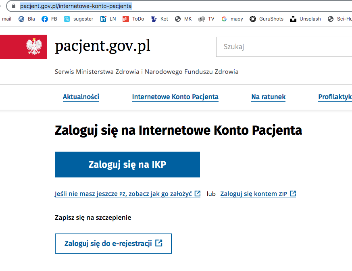Viewport: 352px width, 271px height.
Task: Open the ToDo bookmark icon
Action: pyautogui.click(x=126, y=19)
